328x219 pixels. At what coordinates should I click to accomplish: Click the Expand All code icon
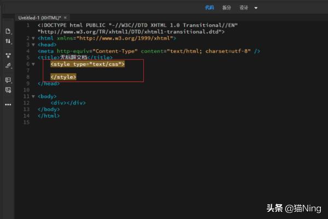[8, 55]
